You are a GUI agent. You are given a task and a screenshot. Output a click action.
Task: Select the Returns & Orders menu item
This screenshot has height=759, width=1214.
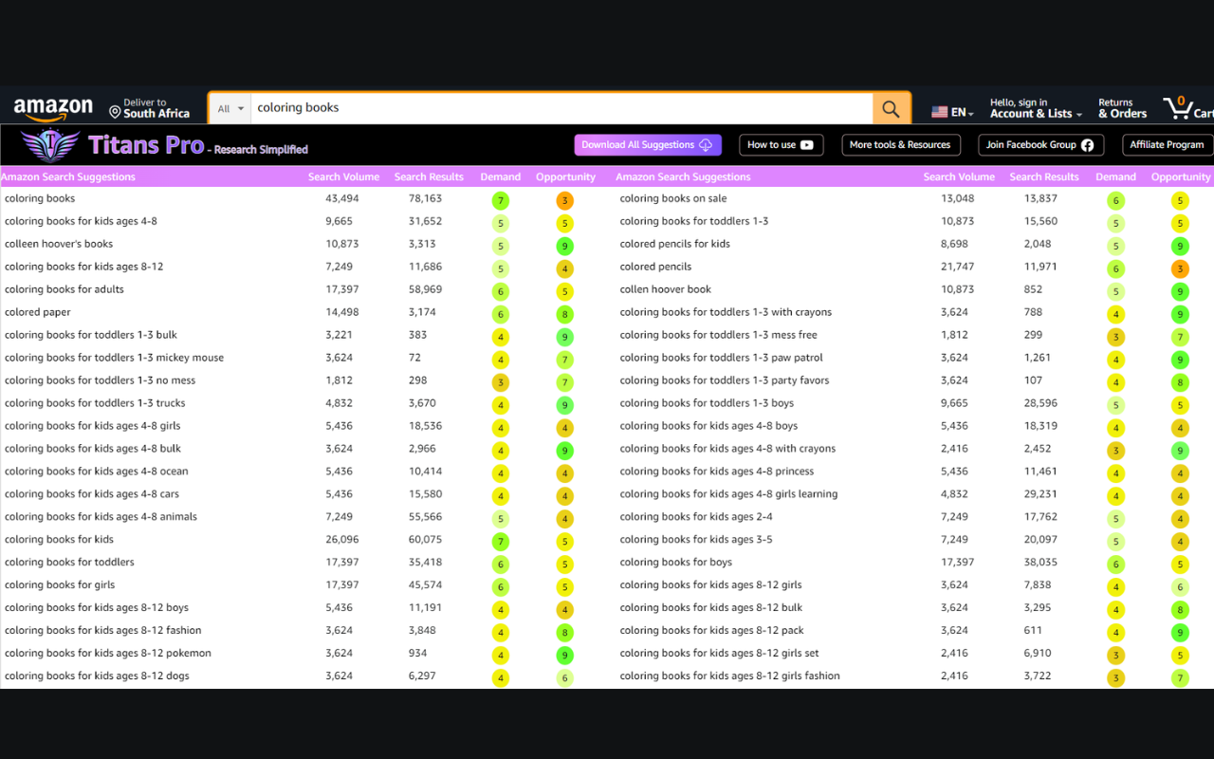(1120, 107)
